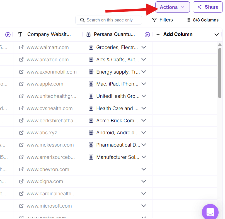The image size is (225, 219).
Task: Expand the UnitedHealth Gro... cell chevron
Action: 144,96
